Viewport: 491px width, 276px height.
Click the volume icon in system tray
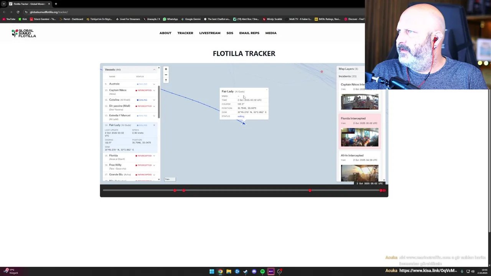coord(473,271)
